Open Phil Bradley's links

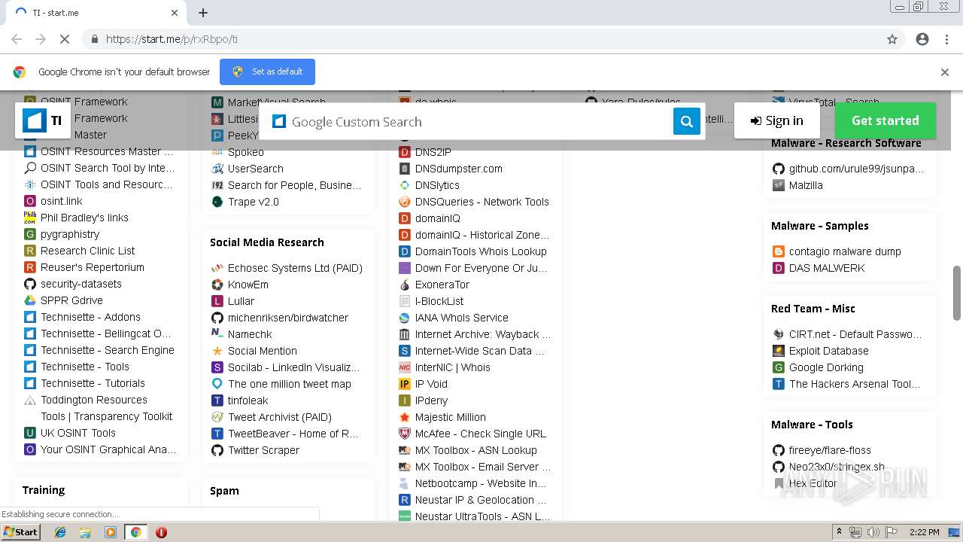[x=84, y=218]
